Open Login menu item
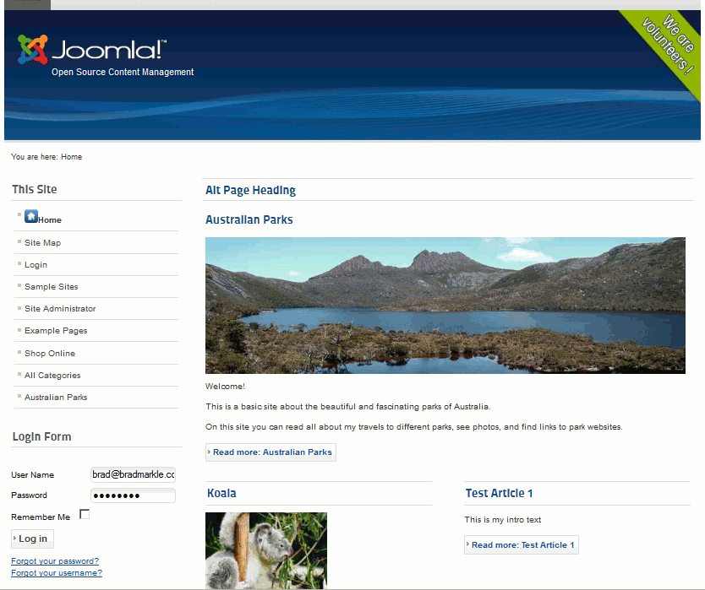Screen dimensions: 705x590 tap(36, 265)
